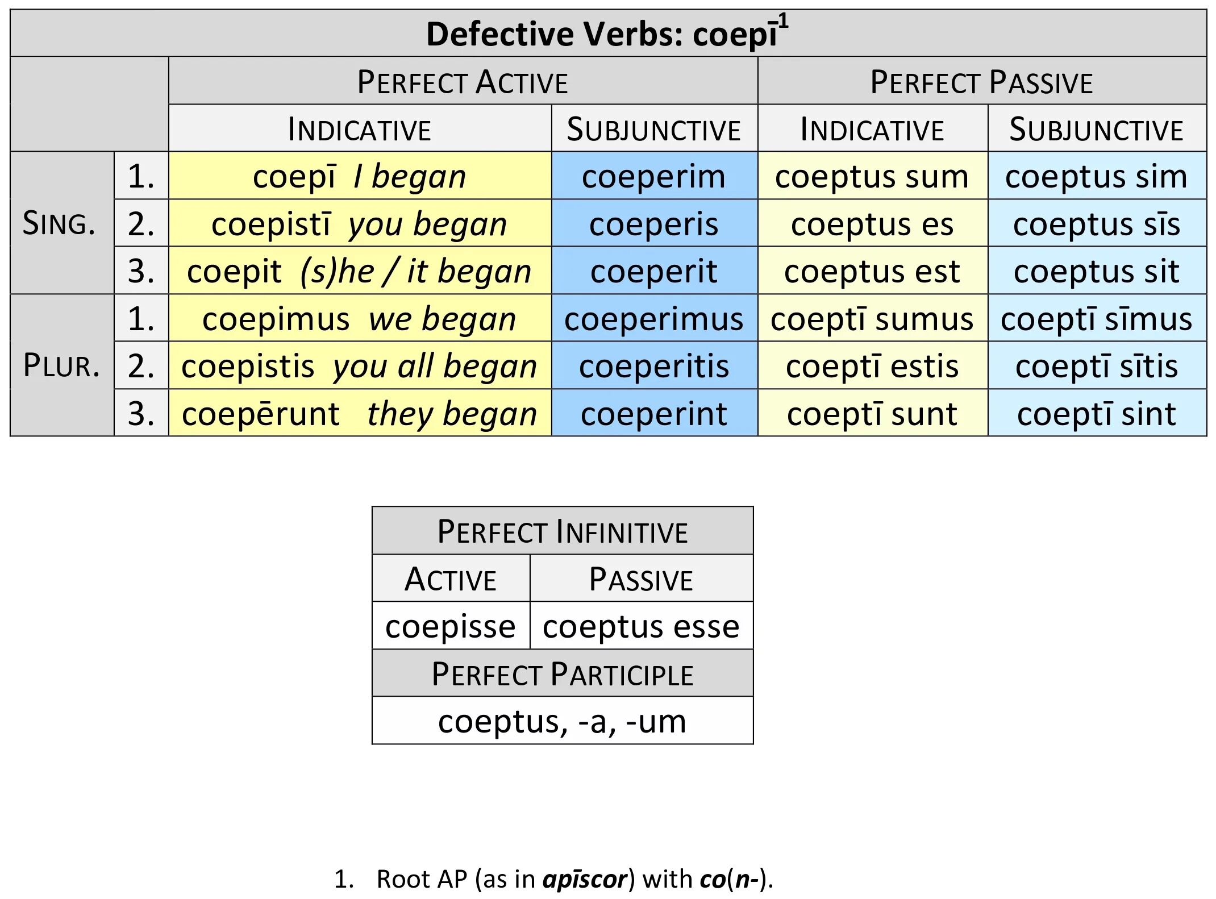Image resolution: width=1216 pixels, height=899 pixels.
Task: Select the "coepī I began" cell
Action: (359, 176)
